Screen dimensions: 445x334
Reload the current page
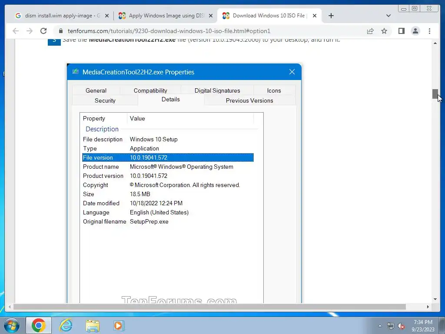(43, 31)
